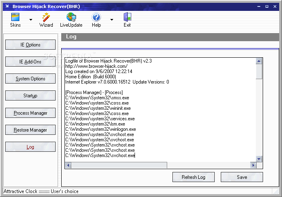Click the Internet Explorer v7.0.6000.16512 line
Screen dimensions: 282x197
(x=117, y=82)
